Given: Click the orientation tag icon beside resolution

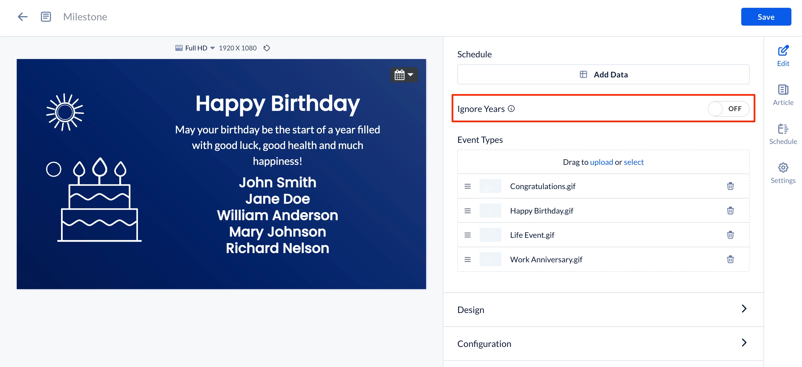Looking at the screenshot, I should pyautogui.click(x=266, y=48).
